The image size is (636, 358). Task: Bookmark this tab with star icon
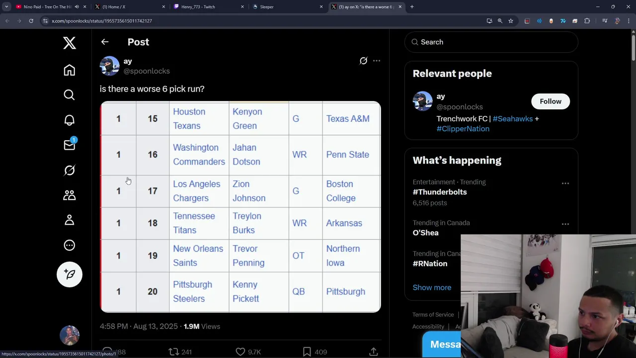511,21
